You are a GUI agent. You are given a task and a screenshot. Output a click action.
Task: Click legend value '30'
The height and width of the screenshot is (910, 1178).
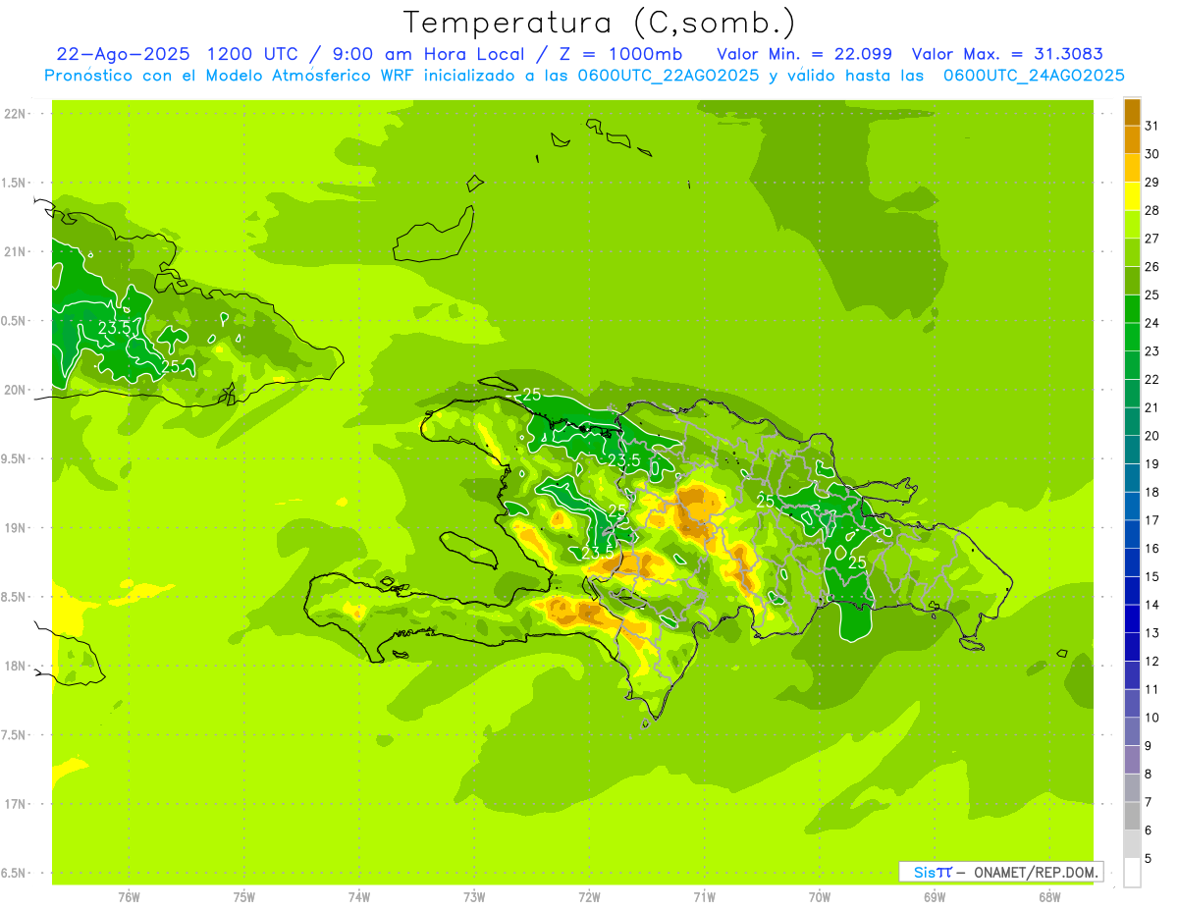(x=1152, y=154)
